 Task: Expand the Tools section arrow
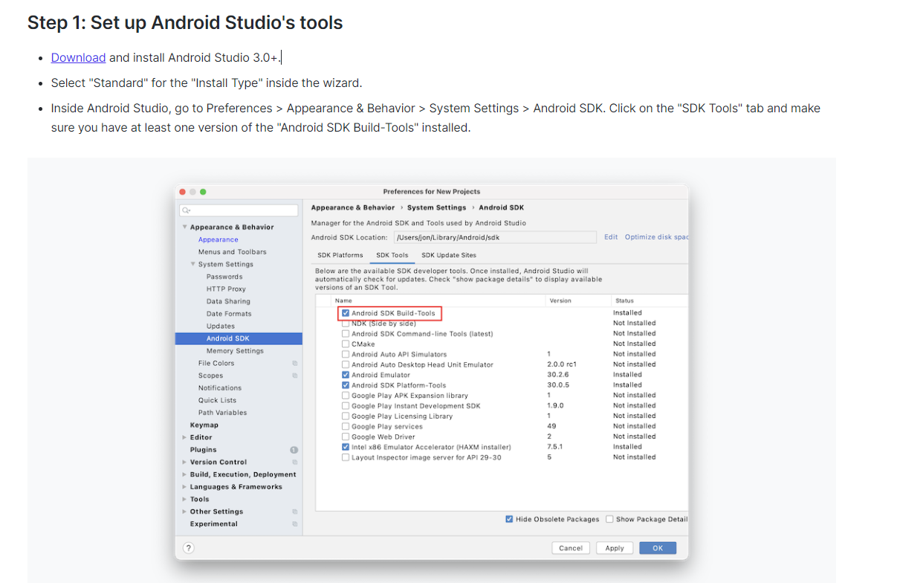(185, 500)
